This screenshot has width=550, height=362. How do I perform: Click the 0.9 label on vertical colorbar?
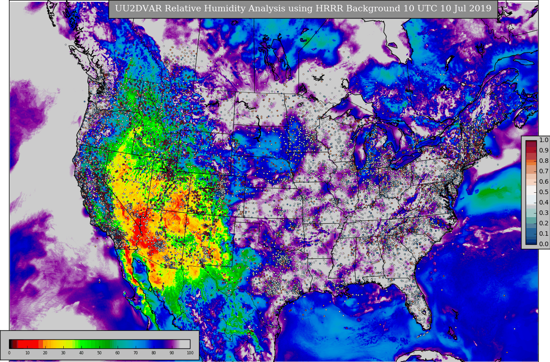[544, 151]
